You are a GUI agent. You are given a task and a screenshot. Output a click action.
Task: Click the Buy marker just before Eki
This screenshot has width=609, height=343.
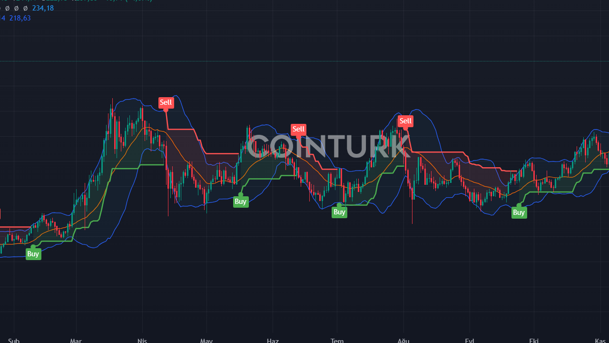519,212
